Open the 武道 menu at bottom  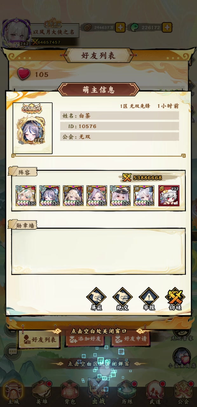pos(155,392)
